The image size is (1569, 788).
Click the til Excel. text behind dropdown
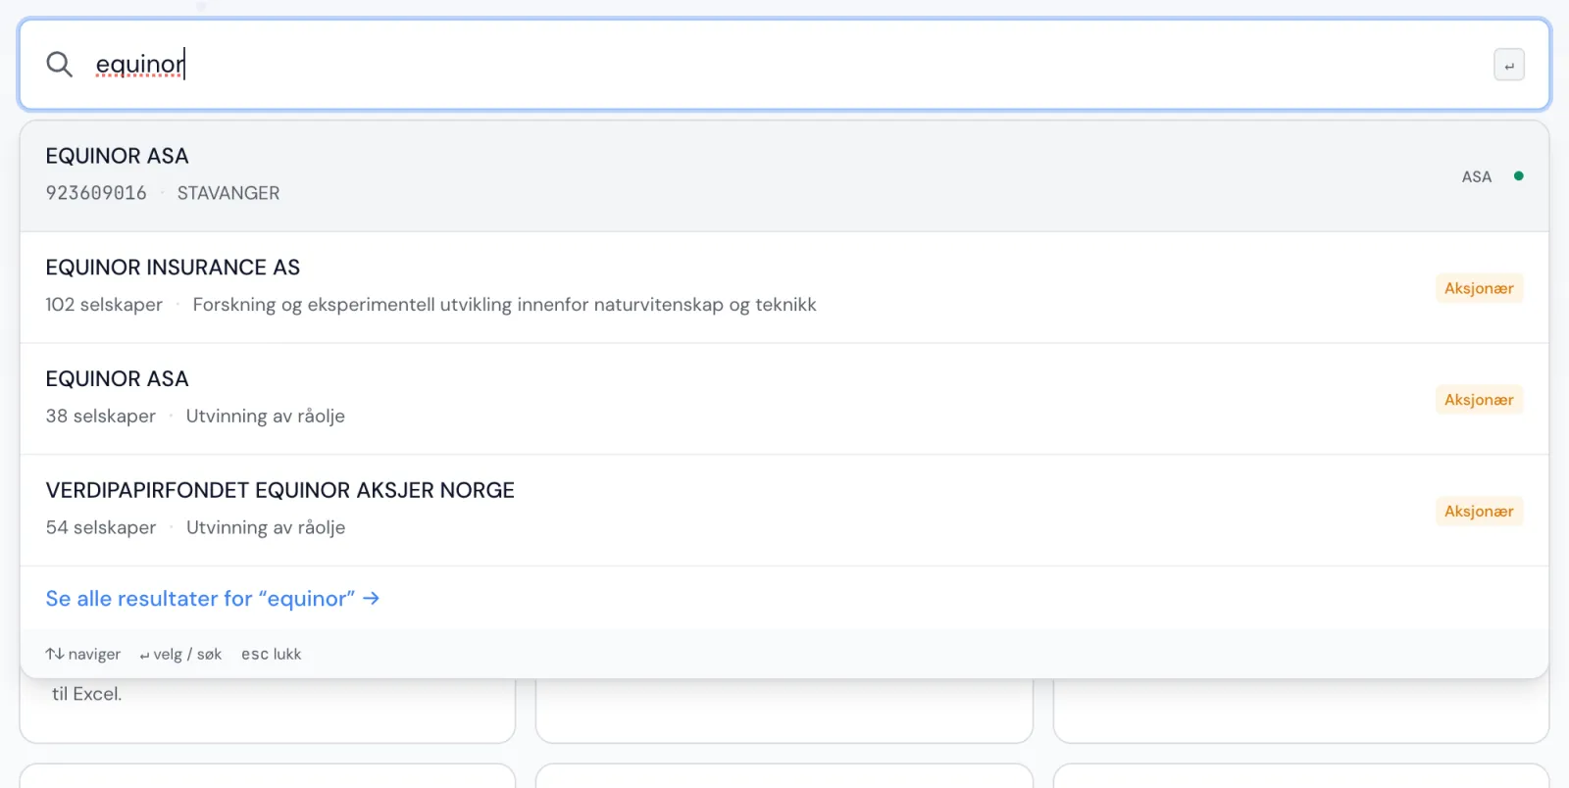pos(87,694)
